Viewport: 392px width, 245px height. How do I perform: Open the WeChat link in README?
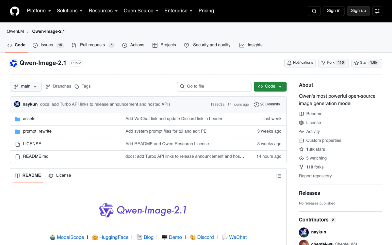coord(238,237)
